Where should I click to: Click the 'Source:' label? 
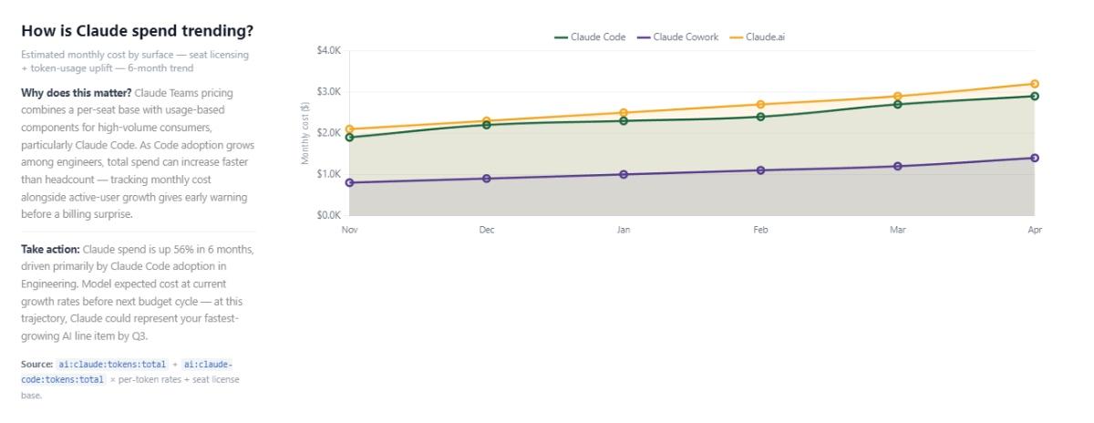[36, 365]
